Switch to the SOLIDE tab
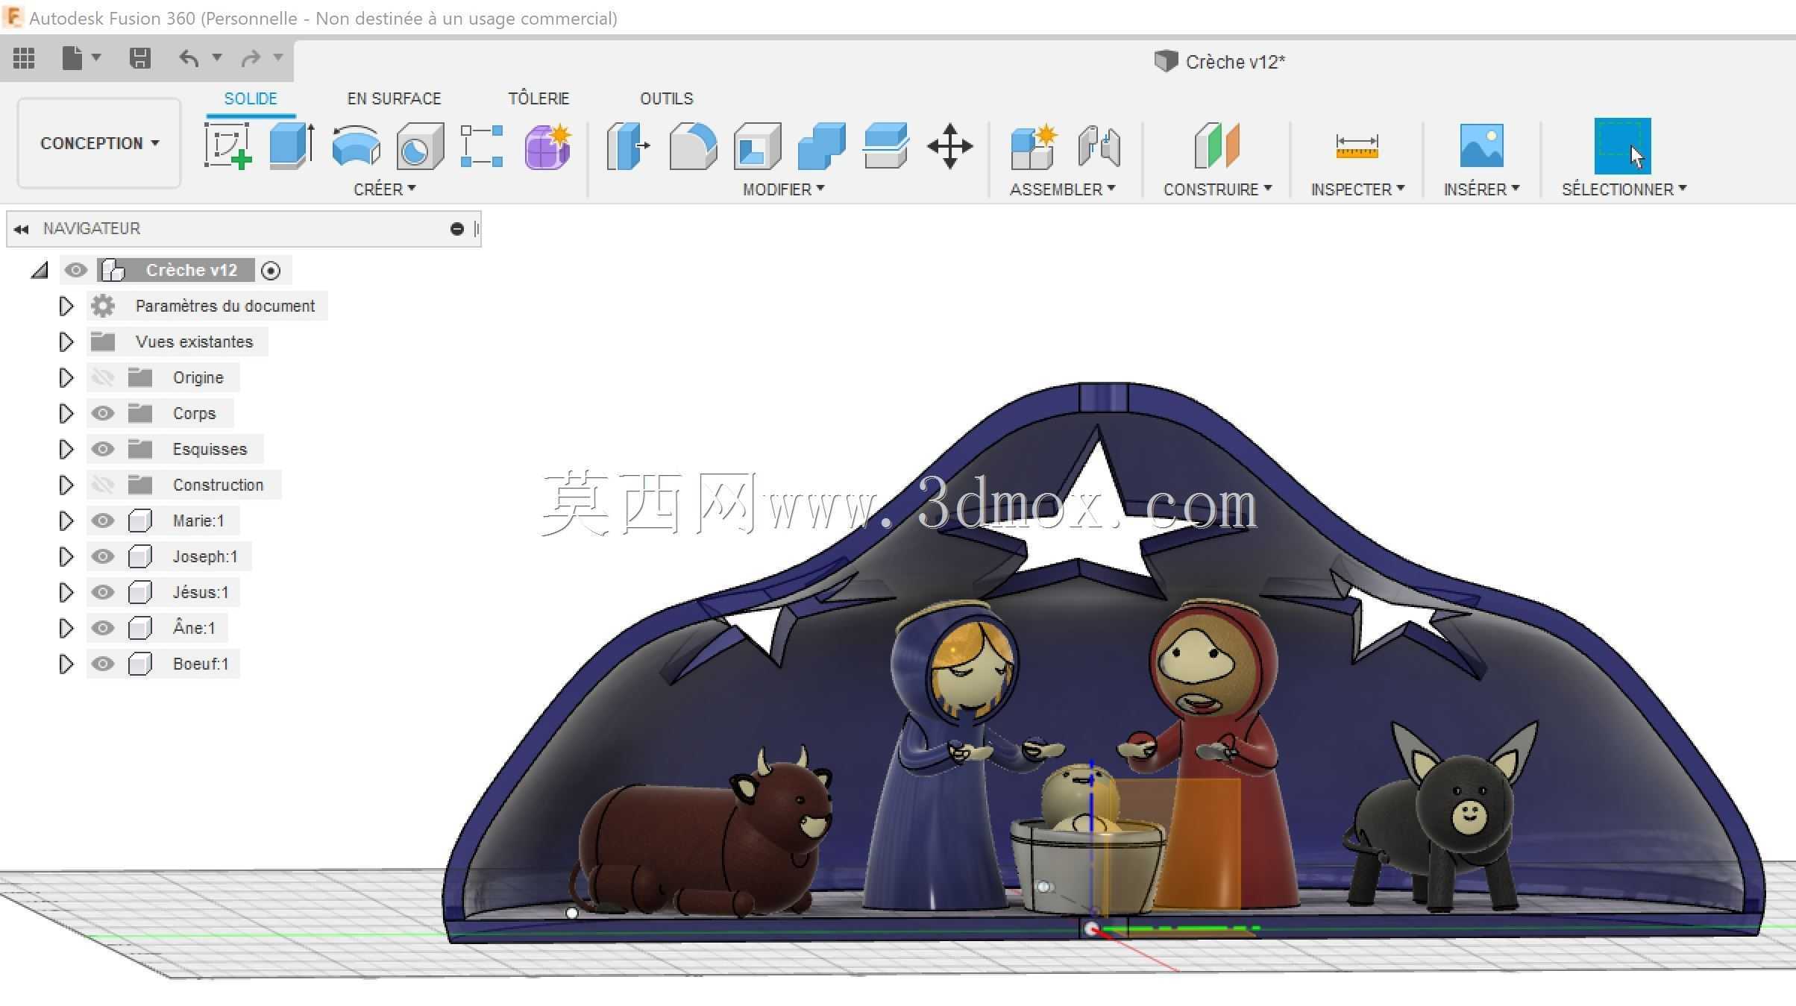Screen dimensions: 1796x1006 click(x=251, y=98)
